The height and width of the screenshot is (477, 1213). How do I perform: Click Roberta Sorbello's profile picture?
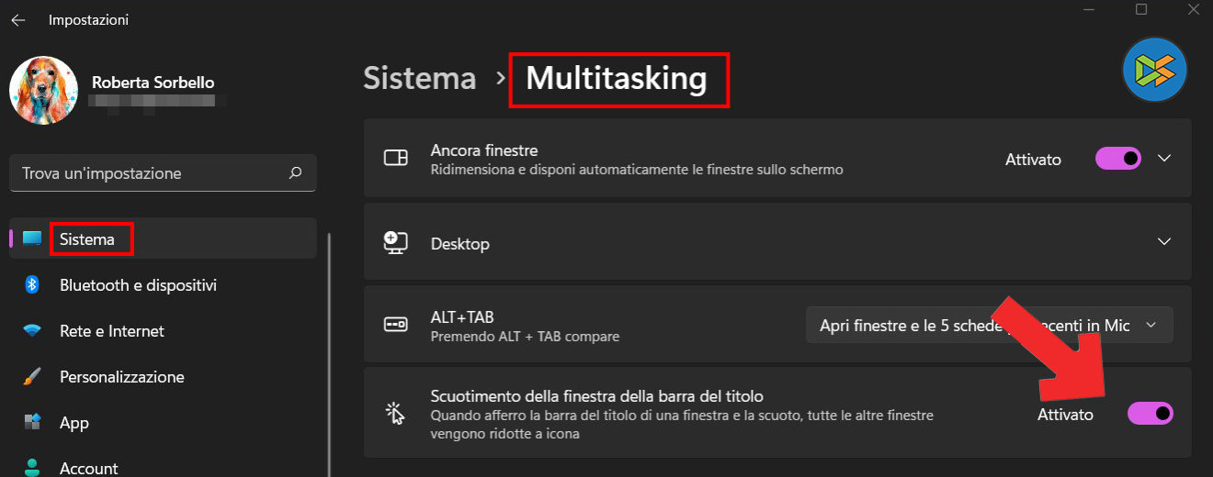click(43, 91)
